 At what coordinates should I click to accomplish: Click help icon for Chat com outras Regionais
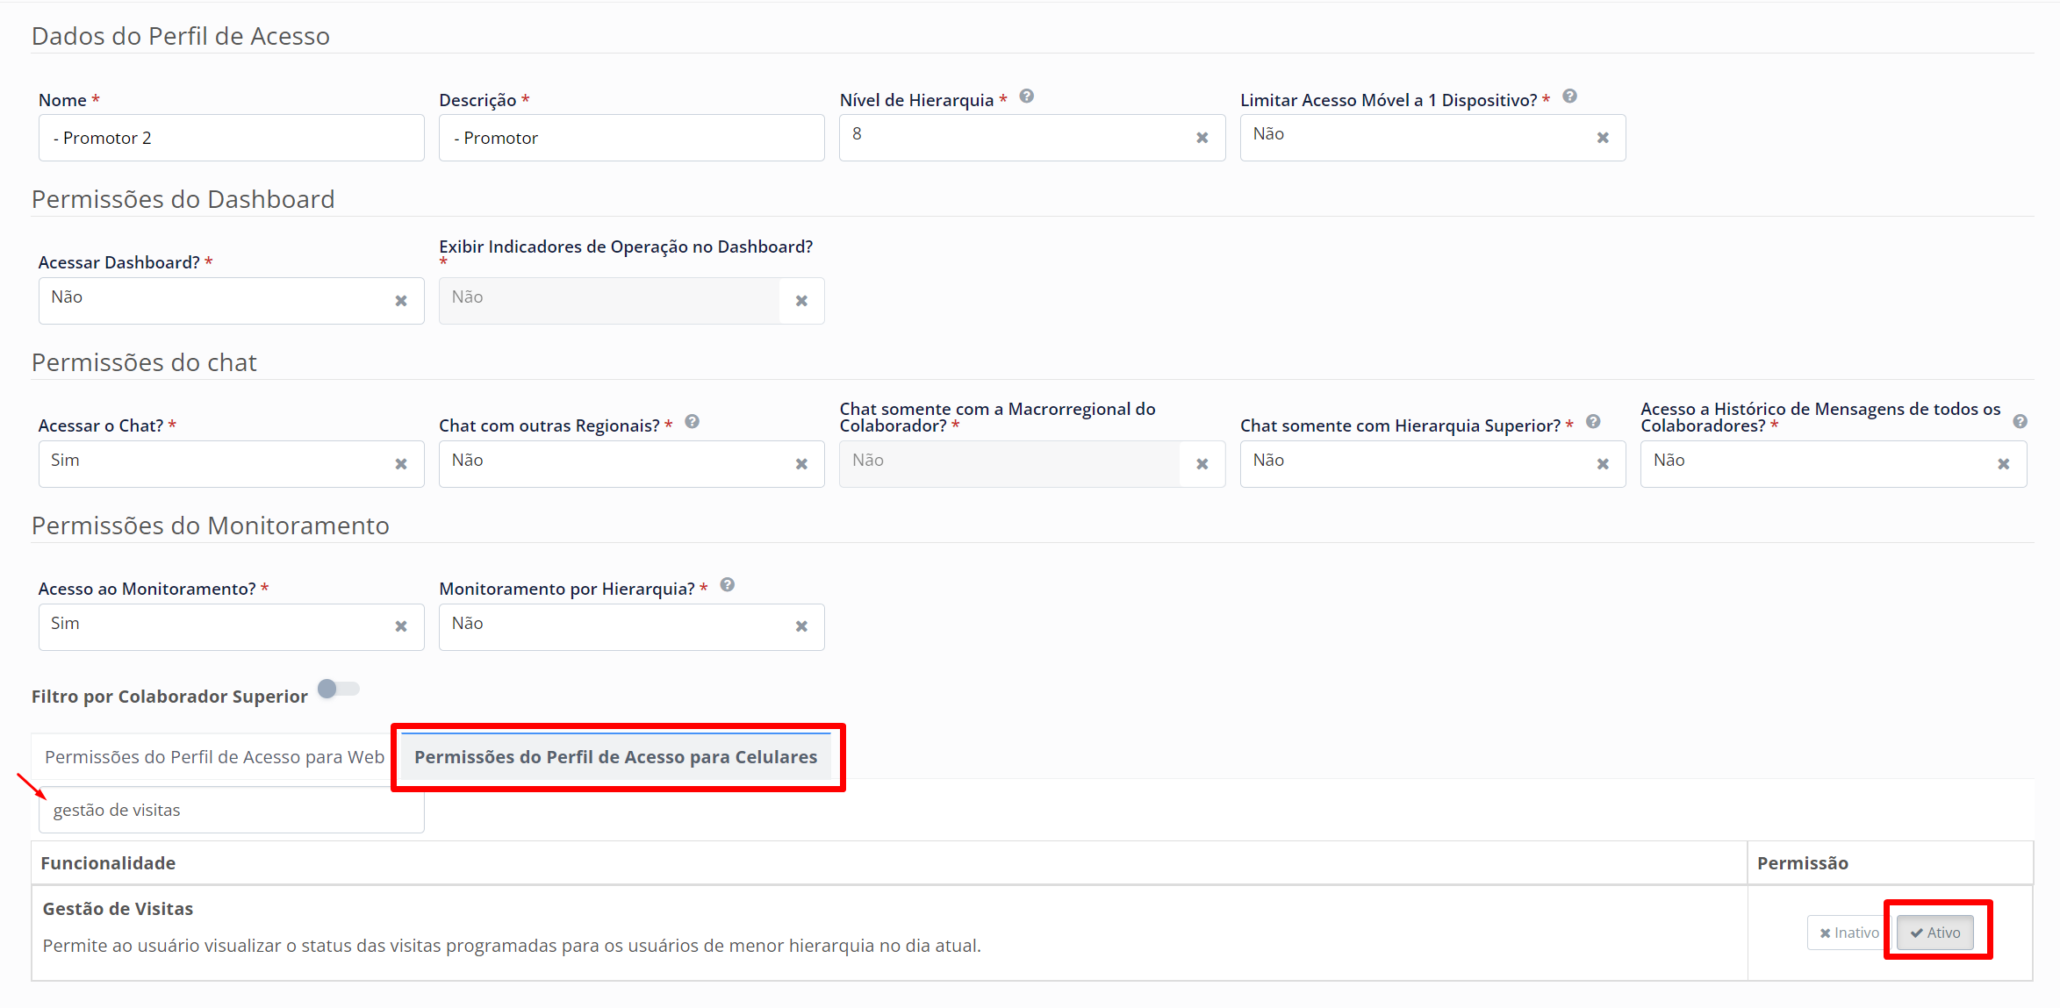coord(692,422)
